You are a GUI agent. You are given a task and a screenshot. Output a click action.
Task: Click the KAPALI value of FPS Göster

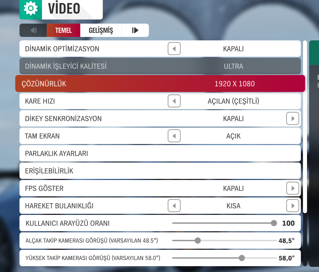coord(233,189)
